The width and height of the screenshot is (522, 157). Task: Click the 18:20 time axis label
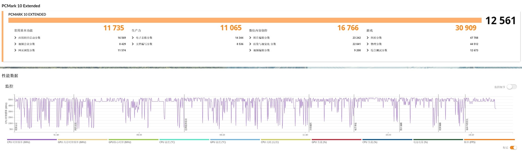click(471, 135)
